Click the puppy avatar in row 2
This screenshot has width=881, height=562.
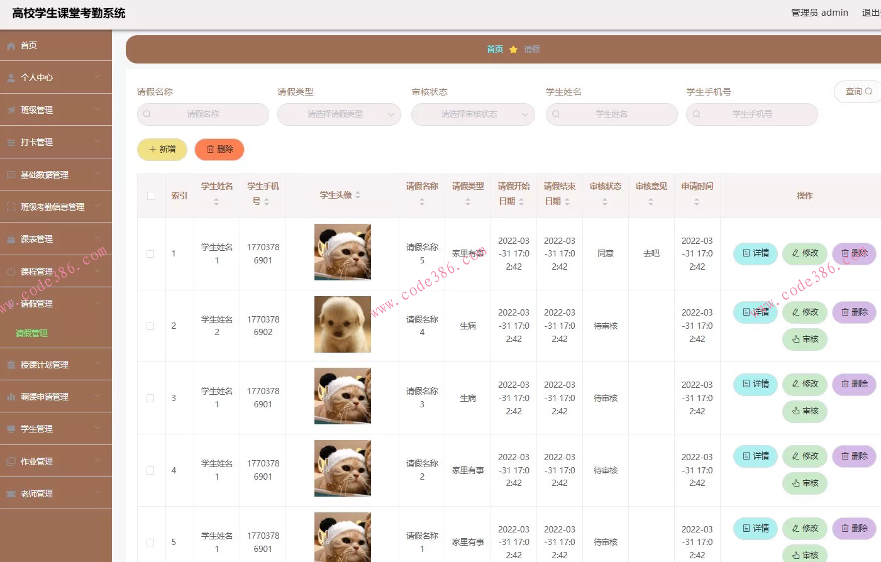coord(343,324)
